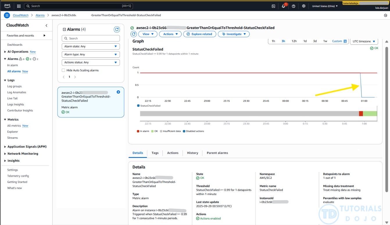Select the alarm card radio button
The height and width of the screenshot is (225, 390).
118,92
